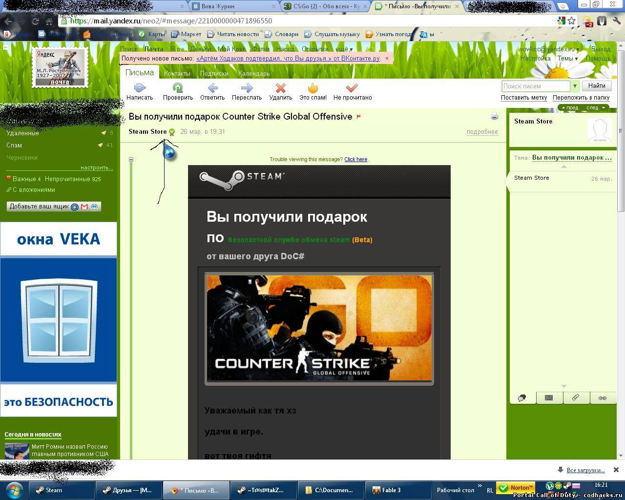Bookmark page with the star icon
The image size is (625, 500).
click(572, 21)
